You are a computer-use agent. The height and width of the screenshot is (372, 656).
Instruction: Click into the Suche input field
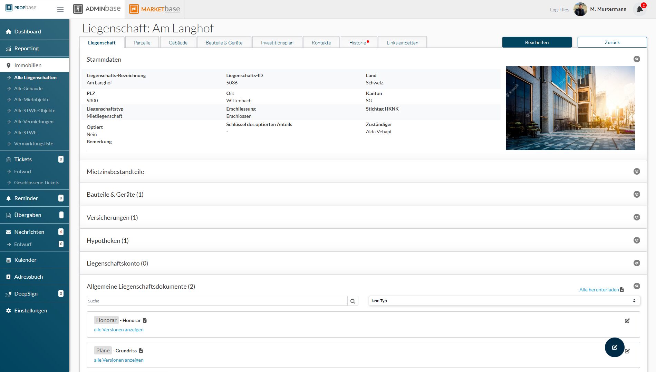point(217,301)
